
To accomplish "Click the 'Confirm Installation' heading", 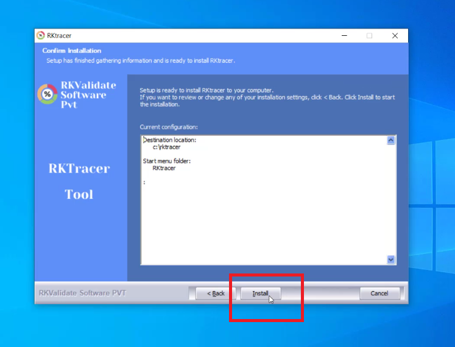I will click(x=72, y=50).
